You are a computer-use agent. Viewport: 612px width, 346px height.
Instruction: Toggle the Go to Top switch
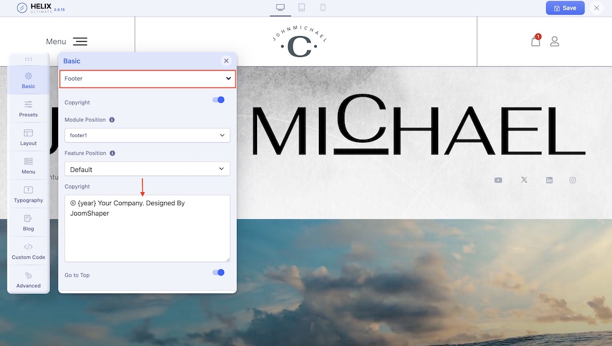[218, 273]
